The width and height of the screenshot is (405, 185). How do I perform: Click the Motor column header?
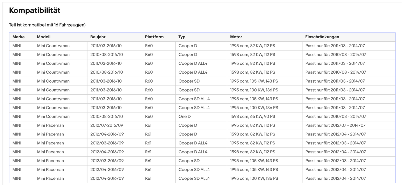click(236, 37)
